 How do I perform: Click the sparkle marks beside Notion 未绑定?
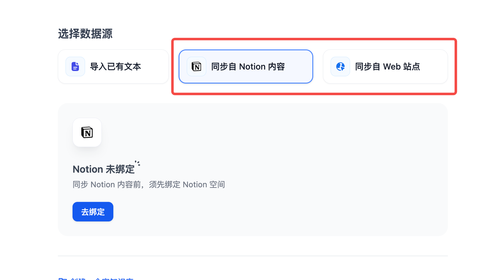(138, 163)
